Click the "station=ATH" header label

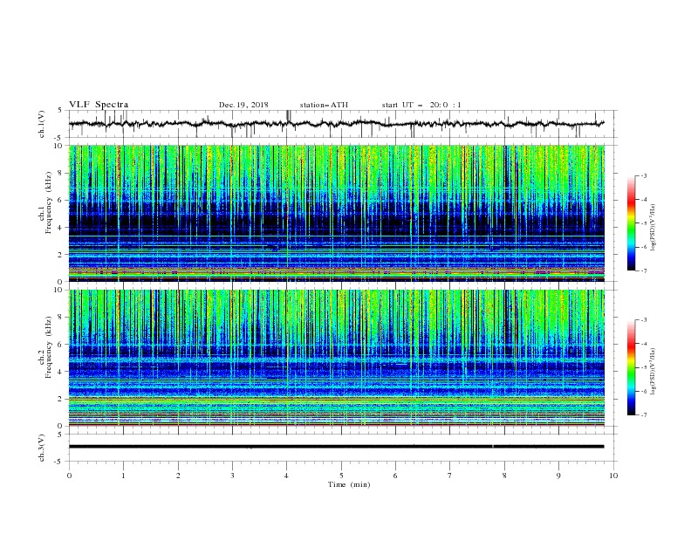[x=324, y=105]
